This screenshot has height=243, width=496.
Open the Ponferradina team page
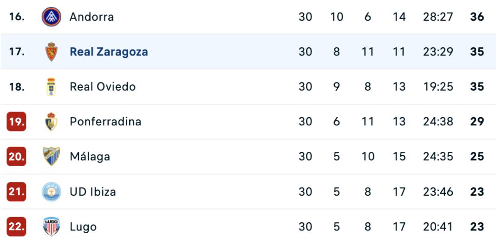[105, 122]
